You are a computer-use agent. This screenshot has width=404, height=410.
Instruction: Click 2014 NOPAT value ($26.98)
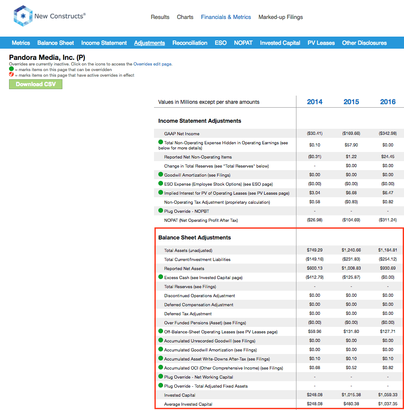[315, 220]
